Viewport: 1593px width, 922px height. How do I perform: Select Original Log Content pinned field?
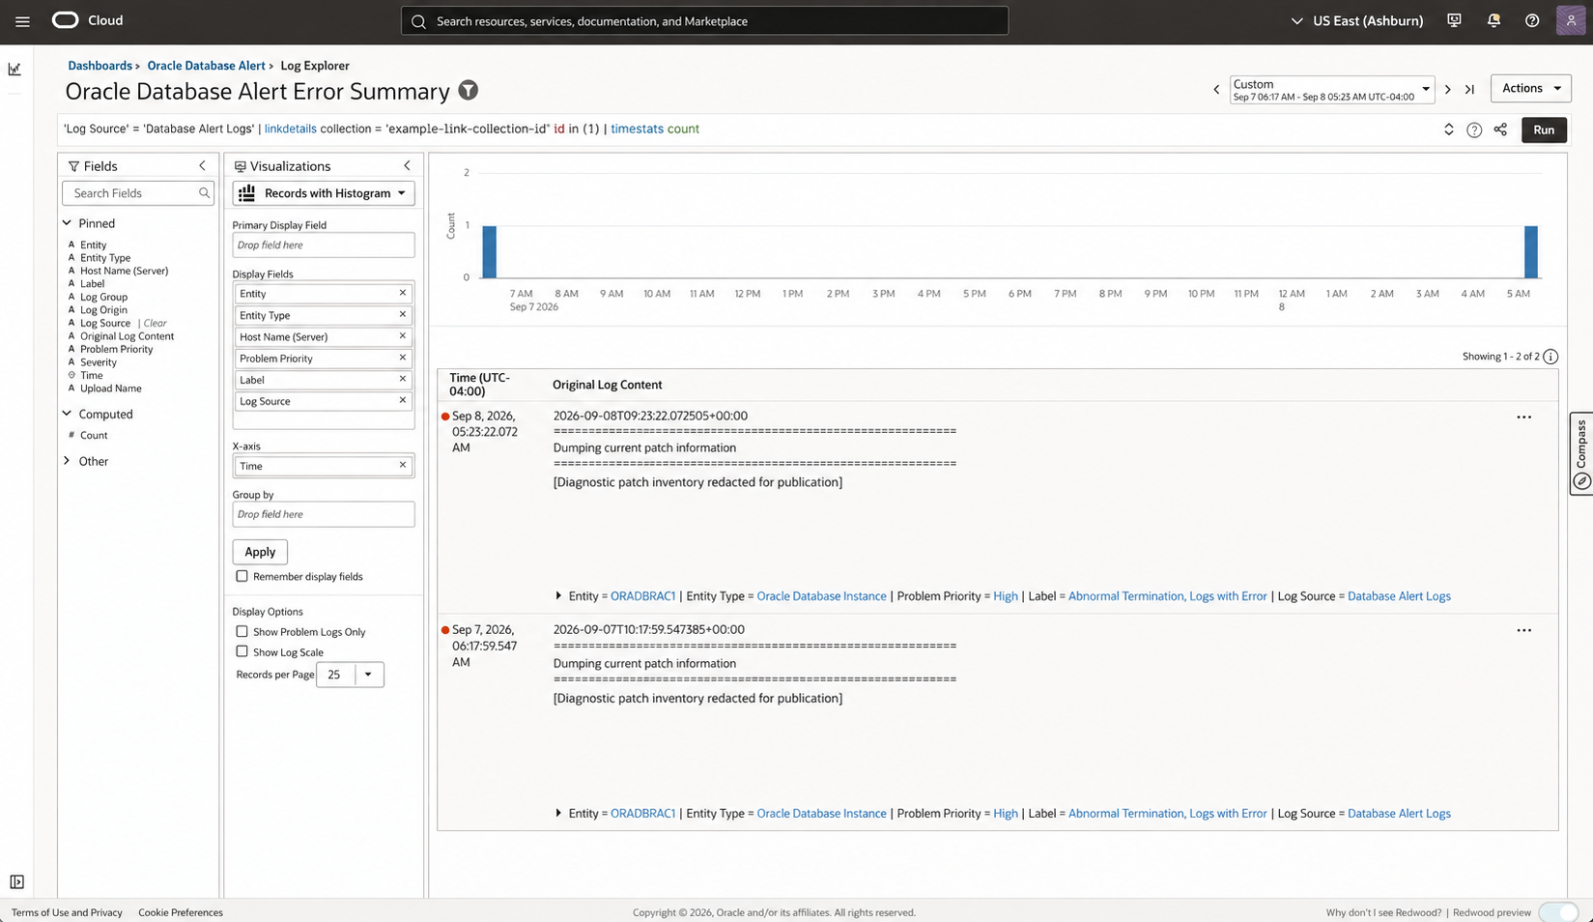pyautogui.click(x=127, y=336)
